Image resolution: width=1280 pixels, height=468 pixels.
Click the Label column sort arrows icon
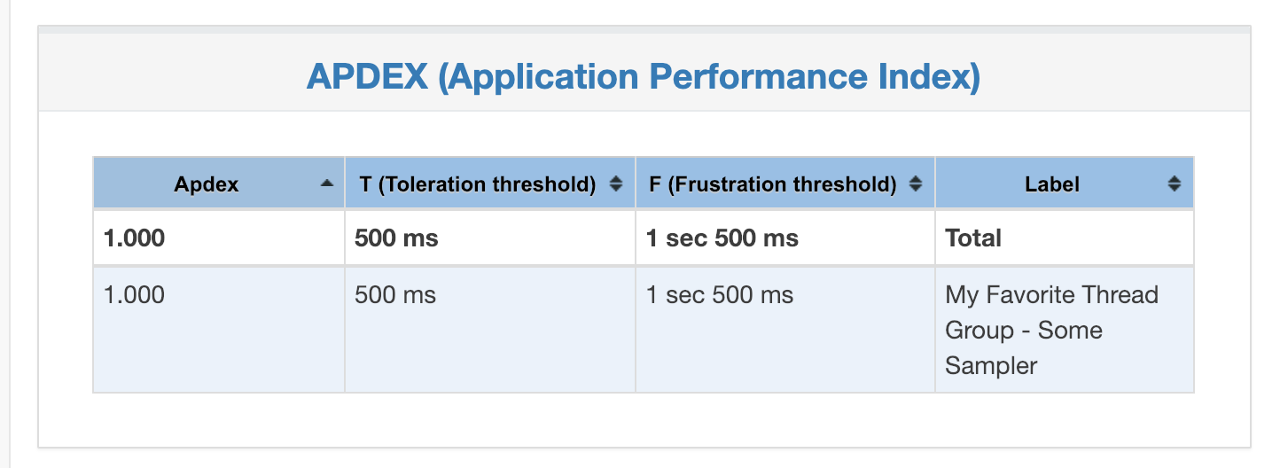(x=1175, y=184)
